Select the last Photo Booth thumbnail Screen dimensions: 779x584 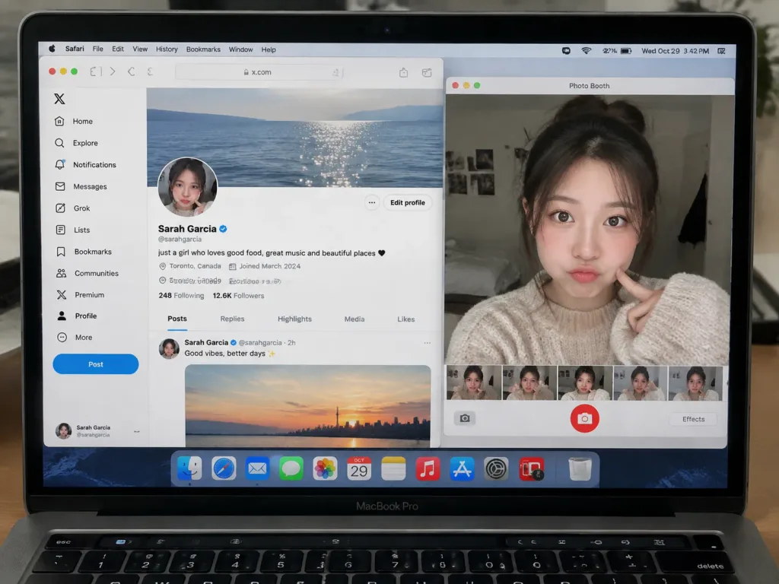point(695,383)
